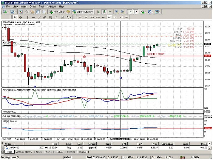Switch chart to H1 timeframe
213x160 pixels.
click(x=103, y=17)
